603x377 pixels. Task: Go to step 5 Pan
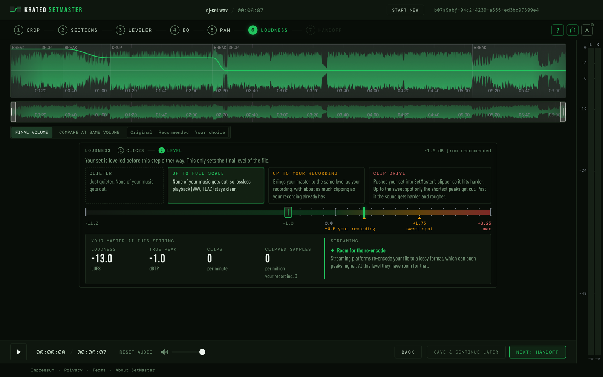[219, 30]
